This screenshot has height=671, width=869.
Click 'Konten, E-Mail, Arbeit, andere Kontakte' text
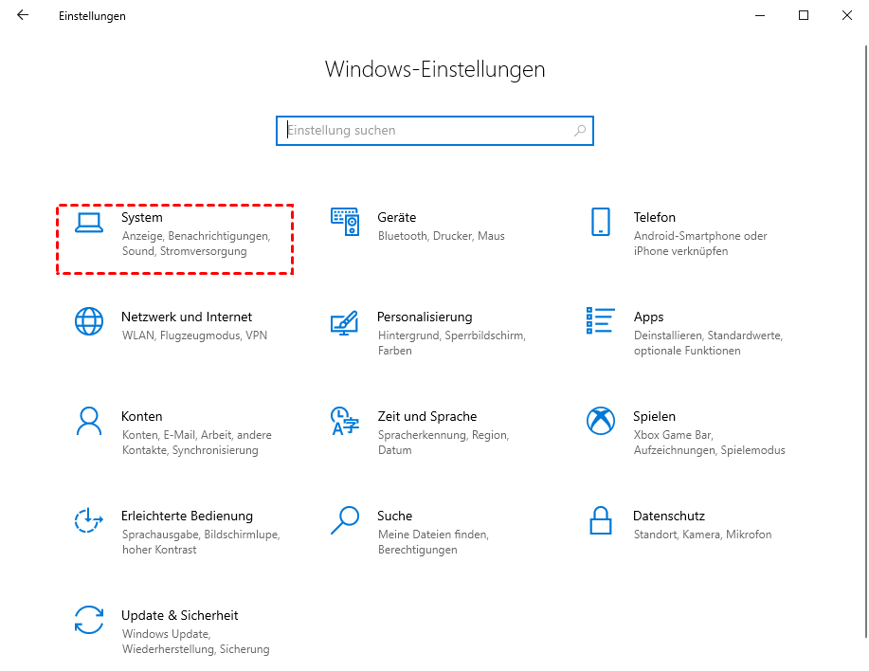tap(197, 443)
